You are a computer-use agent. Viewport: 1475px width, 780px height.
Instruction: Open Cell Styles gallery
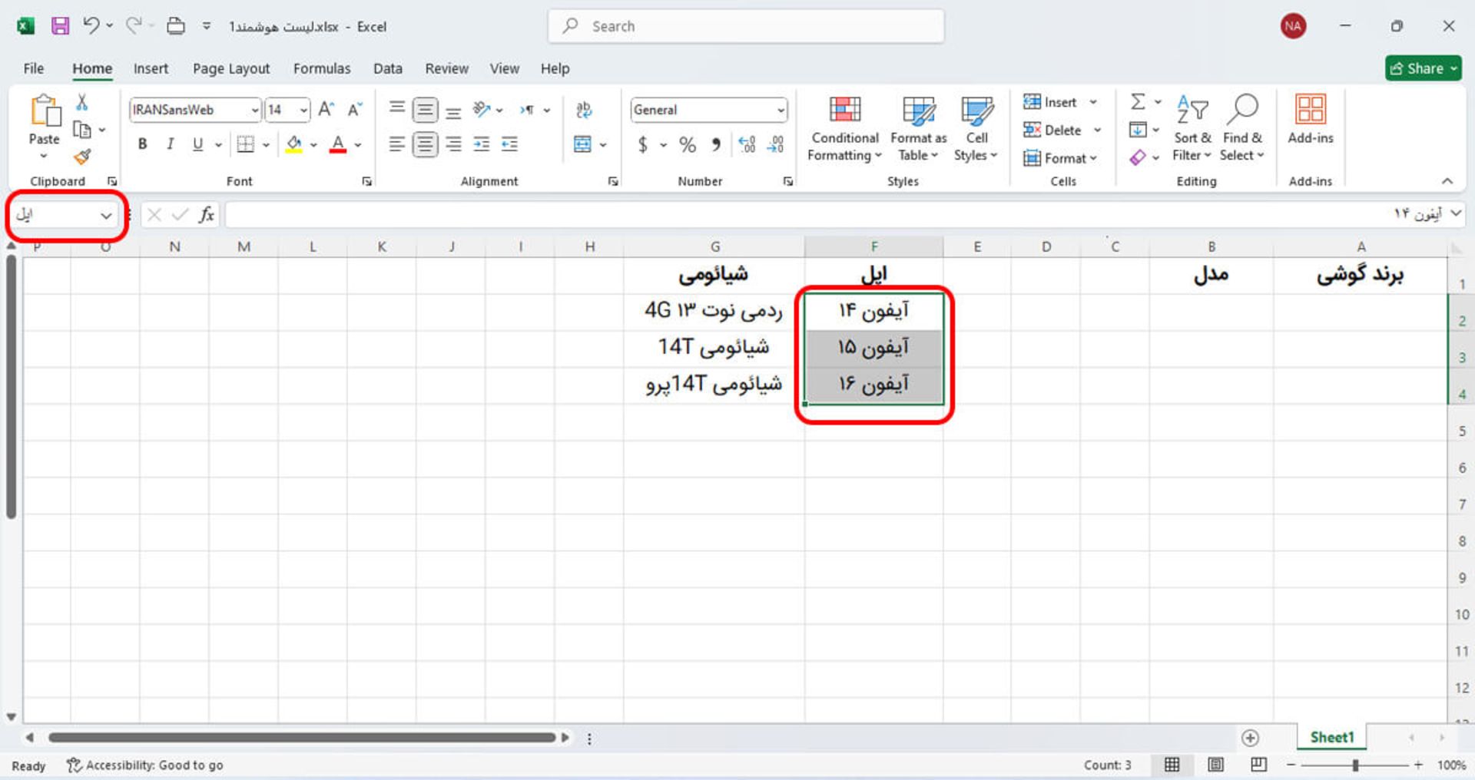tap(976, 128)
